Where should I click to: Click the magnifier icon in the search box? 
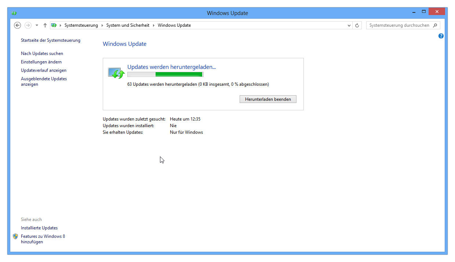[435, 25]
